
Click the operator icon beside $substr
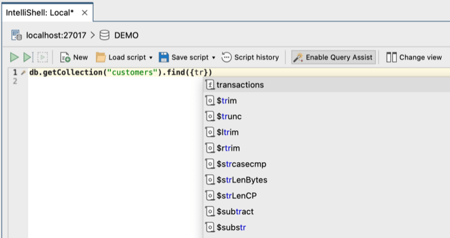click(210, 227)
